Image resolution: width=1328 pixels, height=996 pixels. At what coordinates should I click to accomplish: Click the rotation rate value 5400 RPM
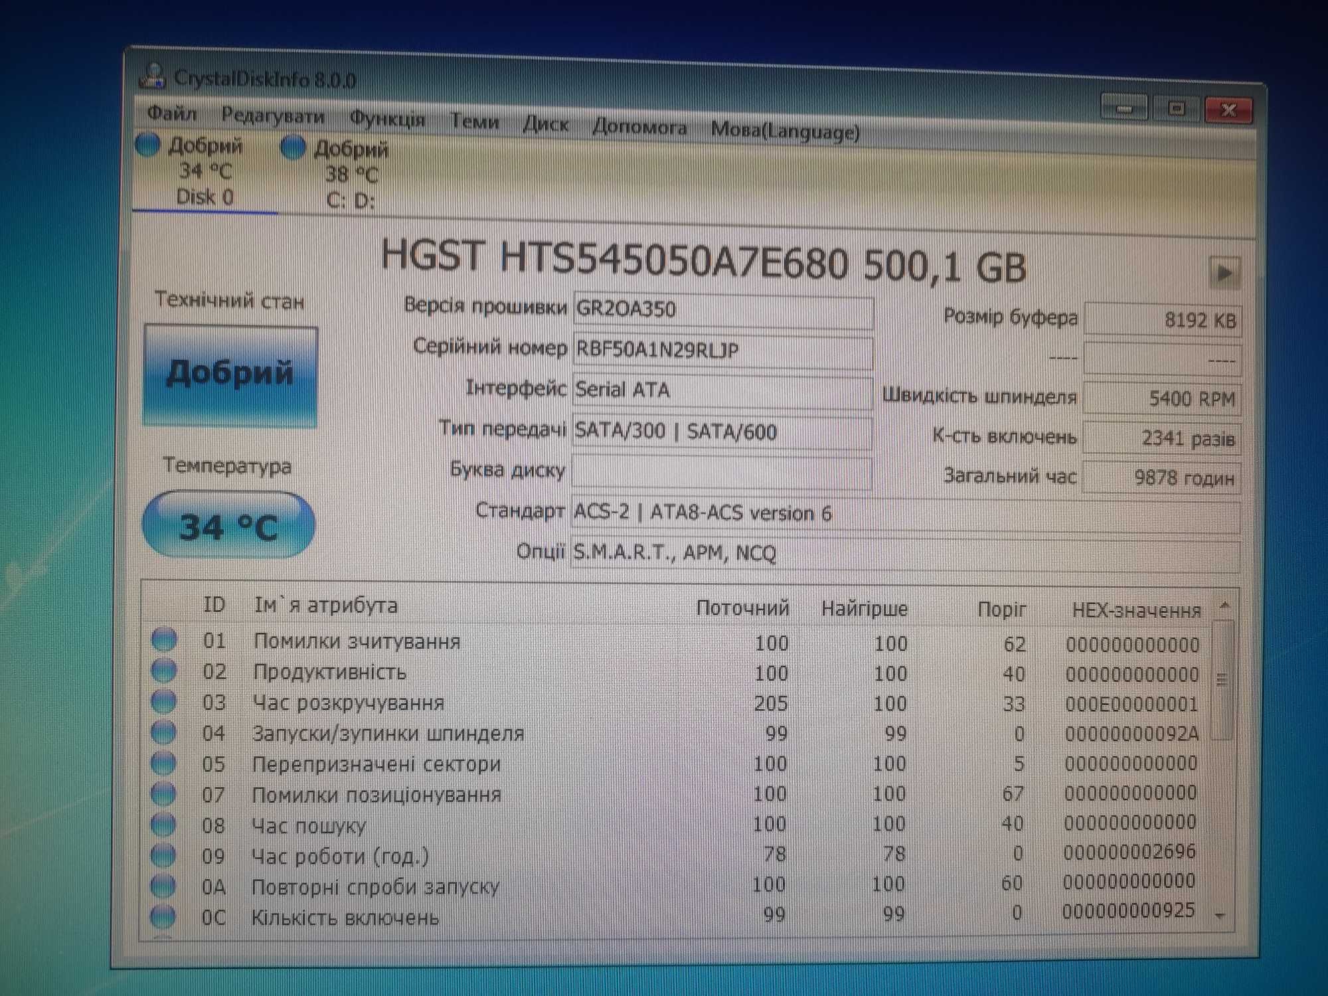coord(1162,398)
